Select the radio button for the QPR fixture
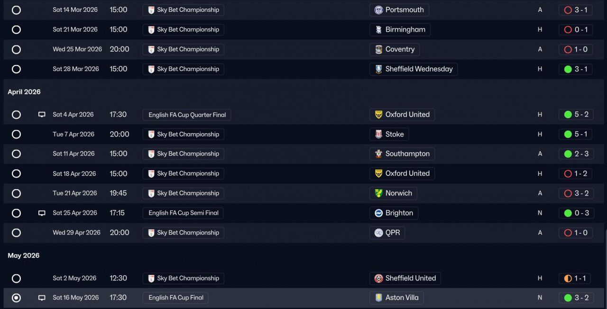This screenshot has width=607, height=309. [x=16, y=233]
